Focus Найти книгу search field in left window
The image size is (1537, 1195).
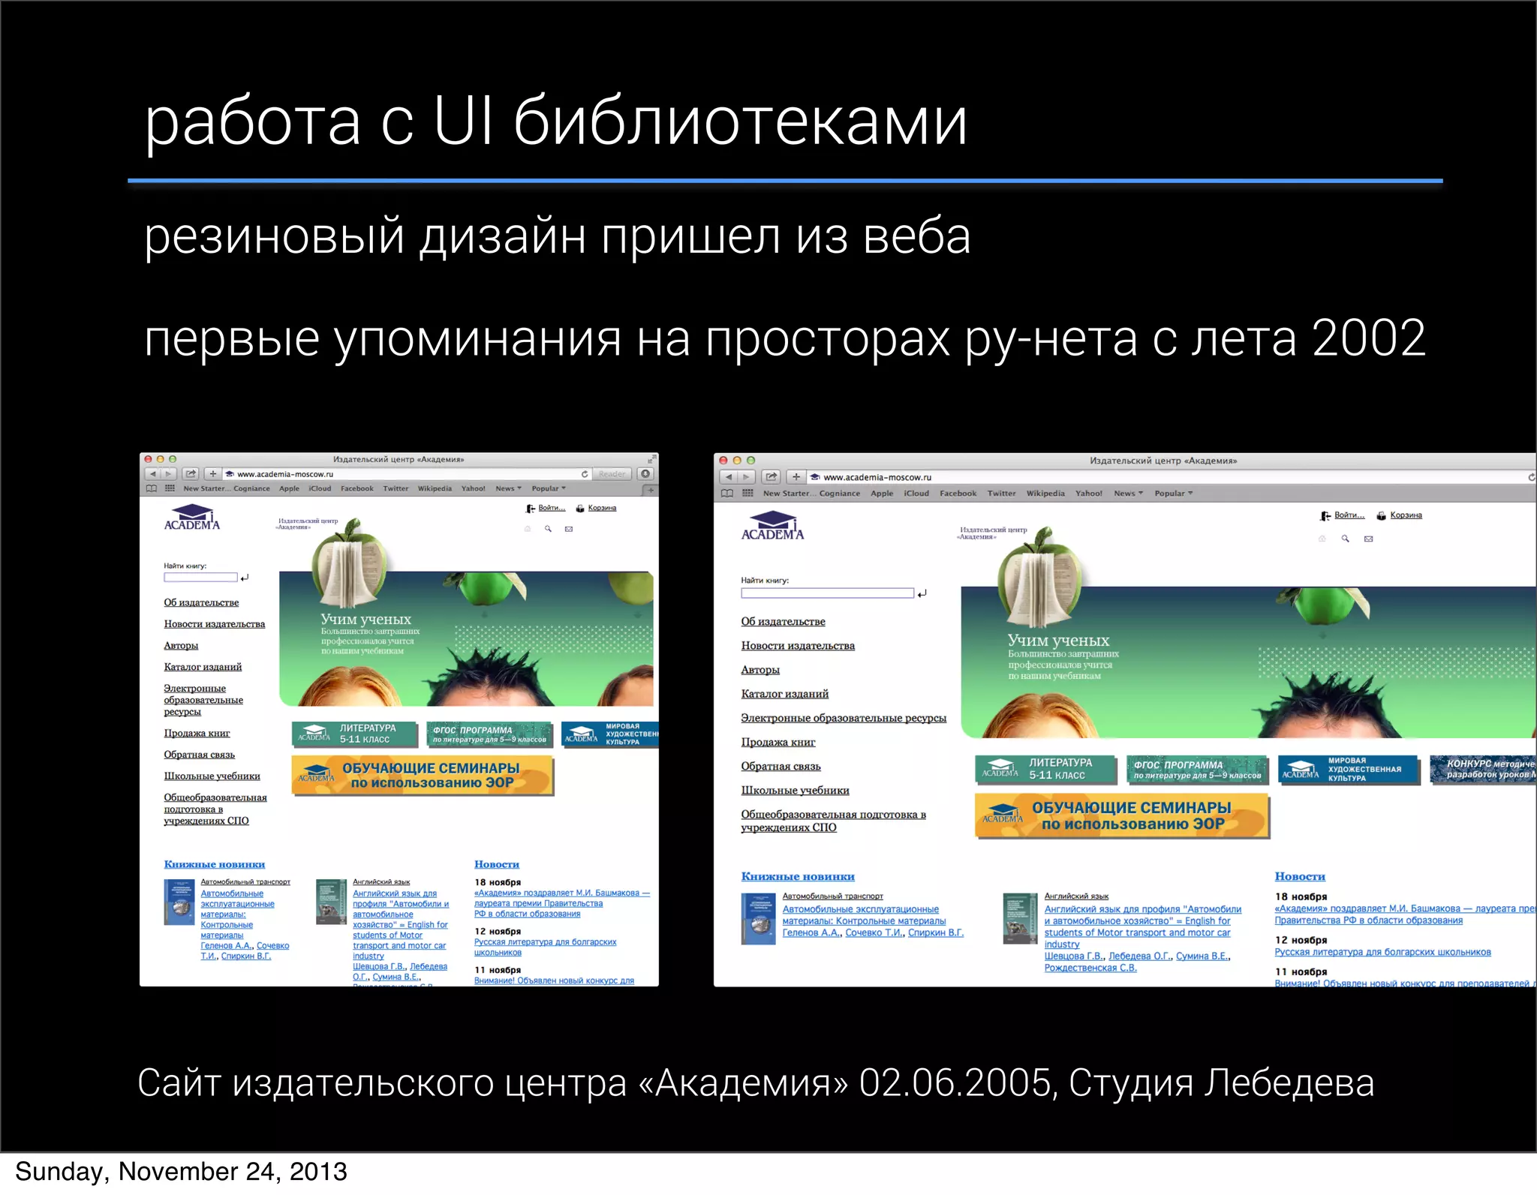[x=200, y=578]
